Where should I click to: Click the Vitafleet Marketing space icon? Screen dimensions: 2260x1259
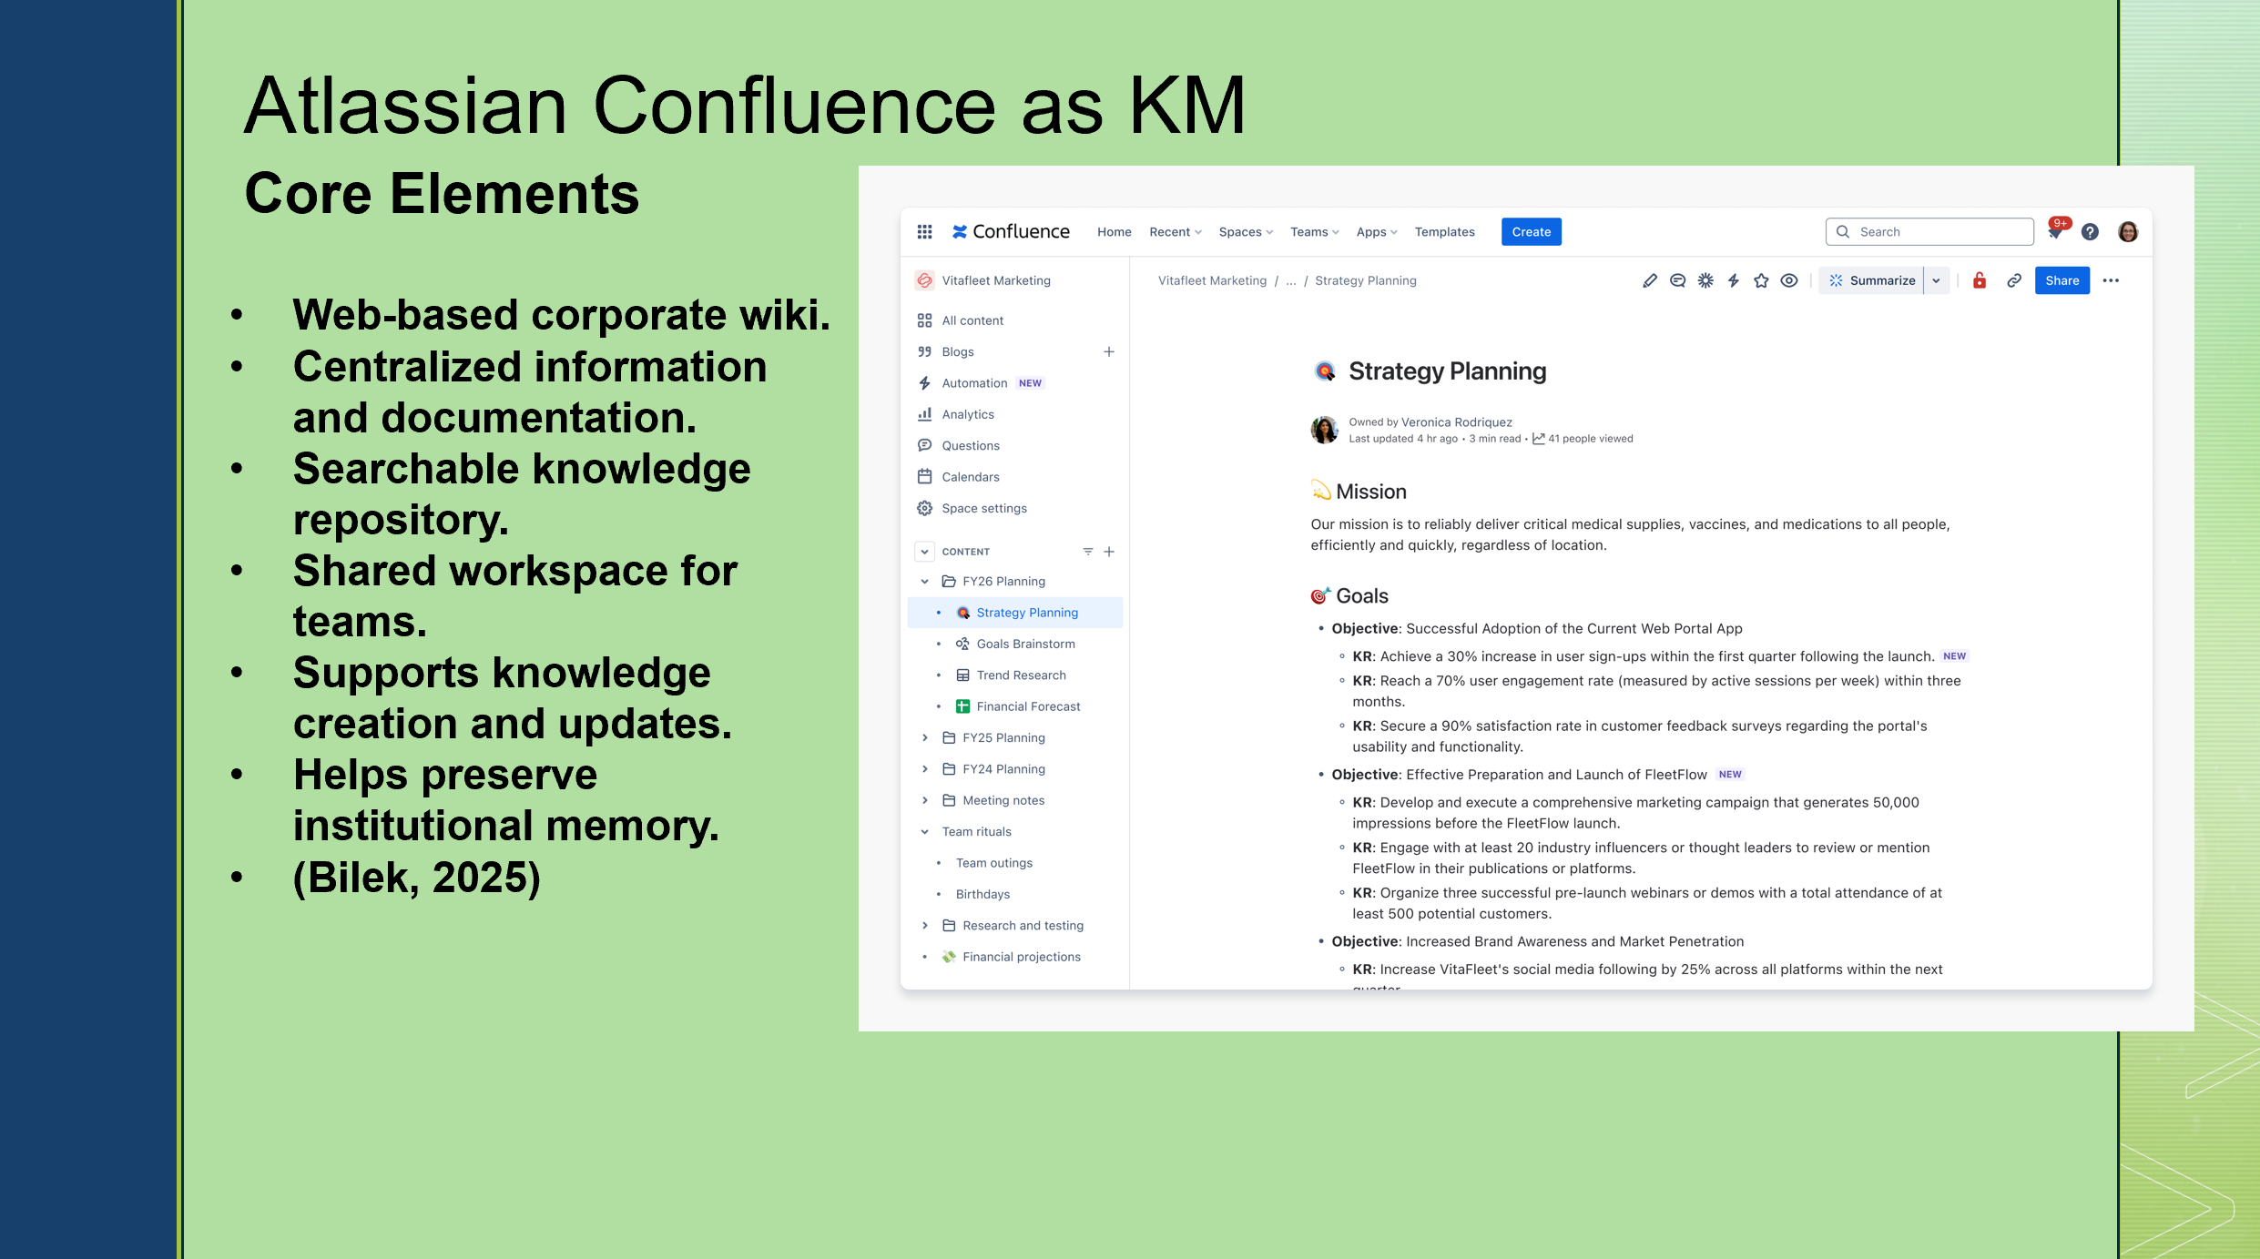924,280
